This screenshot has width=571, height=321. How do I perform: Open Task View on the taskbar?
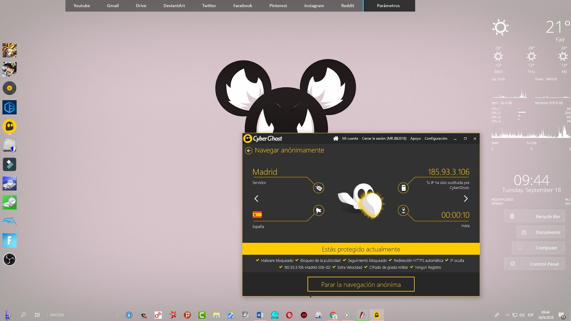37,315
